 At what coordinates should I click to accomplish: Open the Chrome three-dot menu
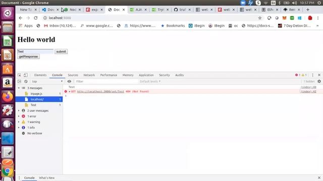pos(318,18)
